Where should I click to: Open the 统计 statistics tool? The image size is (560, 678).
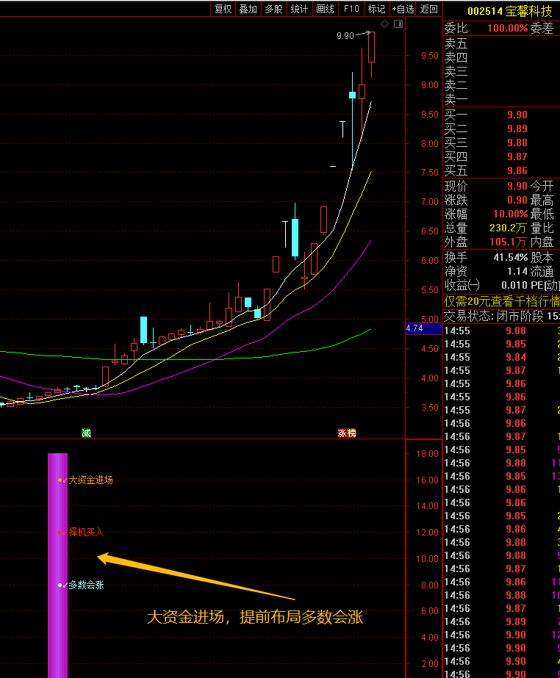click(x=299, y=9)
